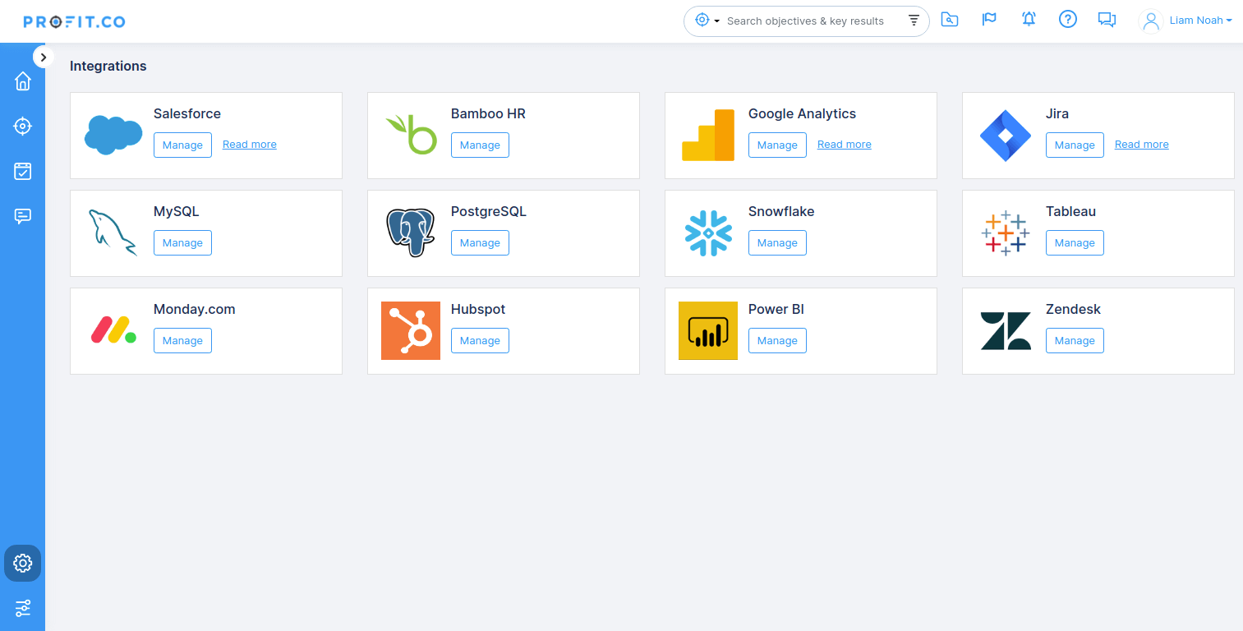The width and height of the screenshot is (1243, 631).
Task: Click the Power BI logo
Action: coord(708,330)
